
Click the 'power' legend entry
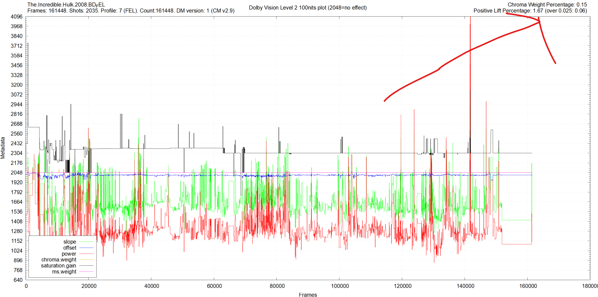pyautogui.click(x=69, y=254)
